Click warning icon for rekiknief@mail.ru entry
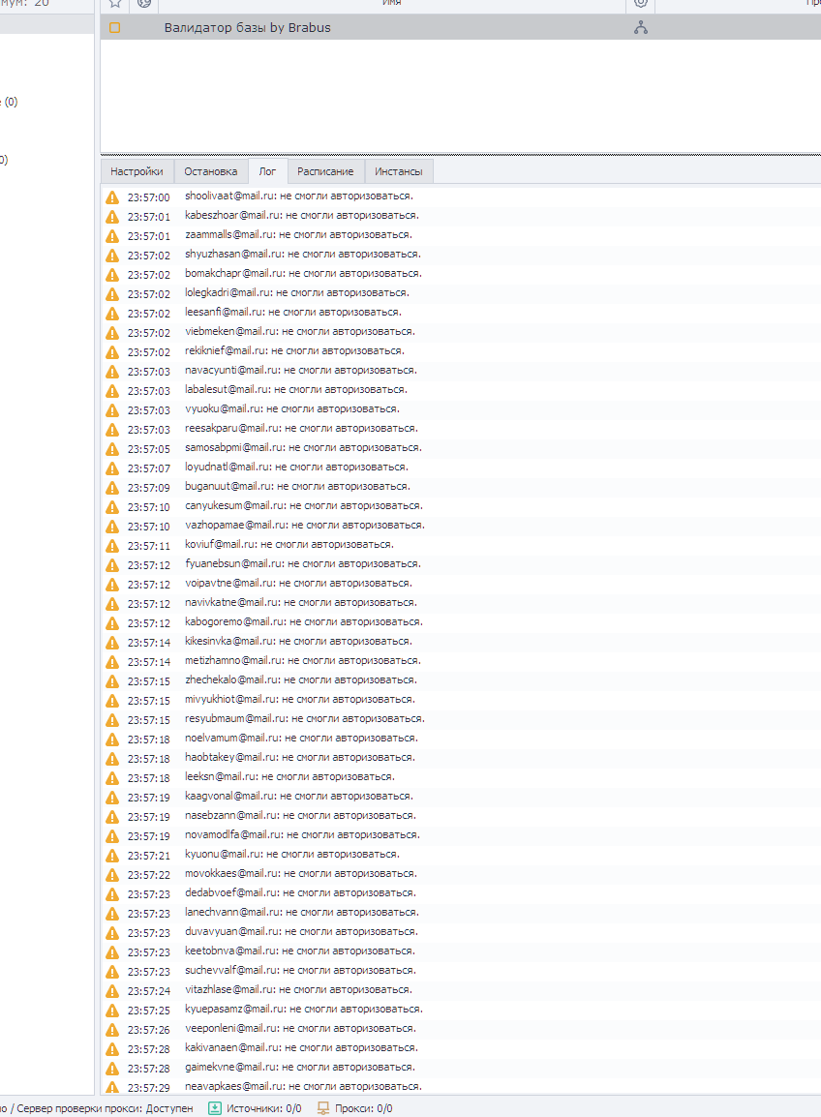This screenshot has height=1117, width=821. pyautogui.click(x=112, y=352)
